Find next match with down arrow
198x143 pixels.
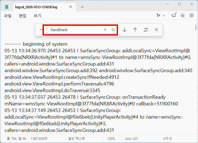tap(124, 30)
